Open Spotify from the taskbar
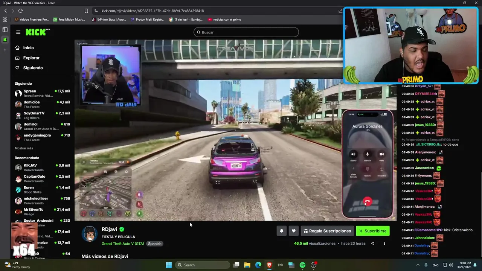This screenshot has width=482, height=271. coord(302,265)
